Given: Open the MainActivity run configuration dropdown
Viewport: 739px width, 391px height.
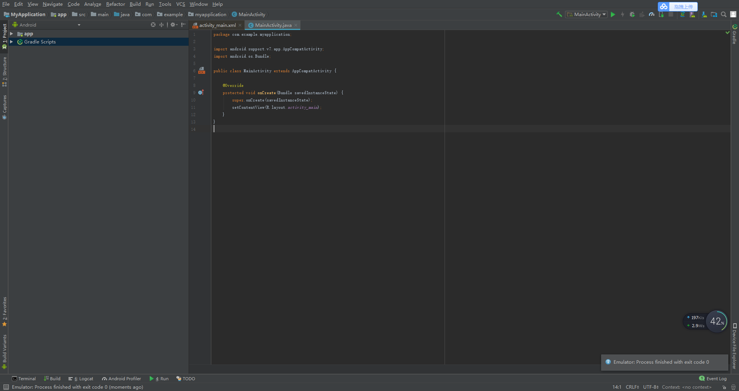Looking at the screenshot, I should pos(586,14).
